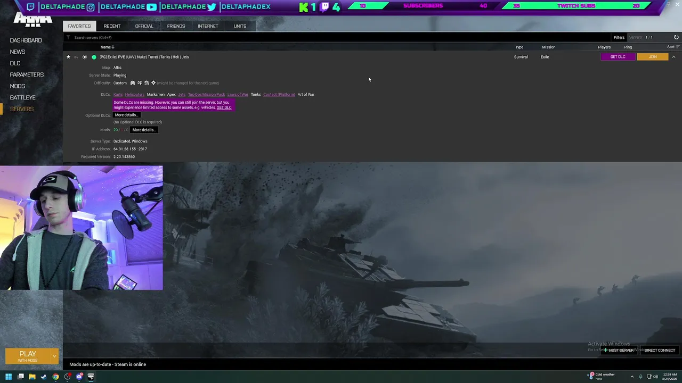Viewport: 682px width, 383px height.
Task: Open the Windows Start menu
Action: (9, 377)
